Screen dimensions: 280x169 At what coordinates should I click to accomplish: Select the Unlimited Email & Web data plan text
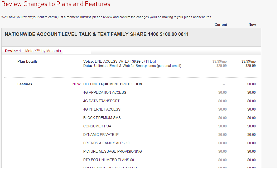pyautogui.click(x=138, y=66)
